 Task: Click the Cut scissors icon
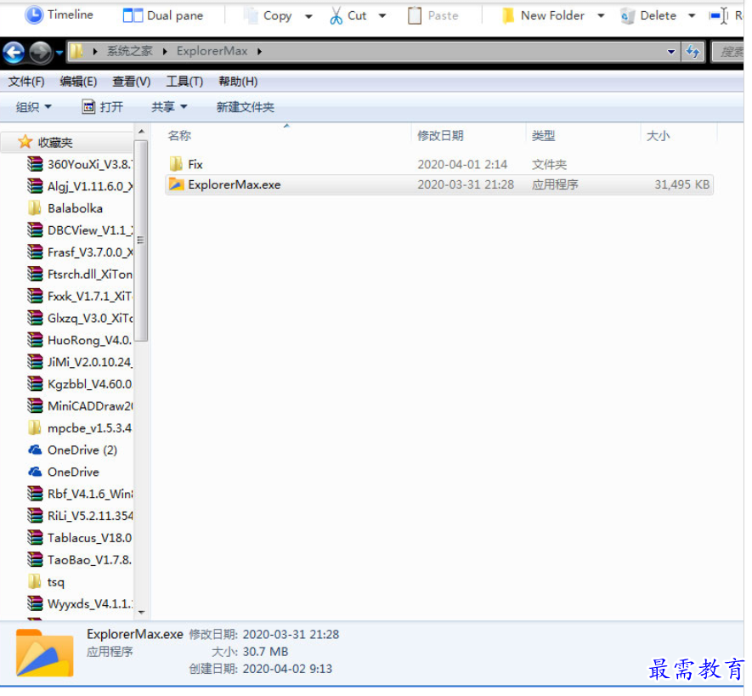click(x=336, y=15)
